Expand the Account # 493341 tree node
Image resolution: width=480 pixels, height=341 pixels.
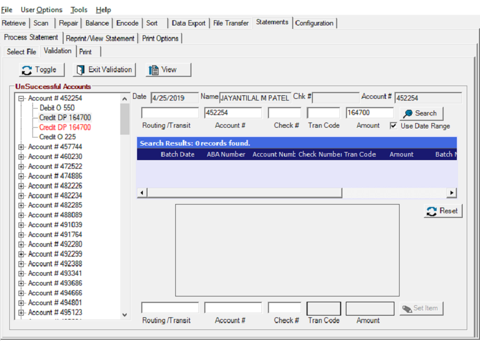click(21, 273)
